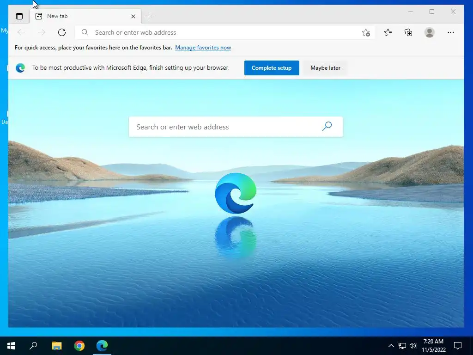Viewport: 473px width, 355px height.
Task: Click the center page search box
Action: (236, 127)
